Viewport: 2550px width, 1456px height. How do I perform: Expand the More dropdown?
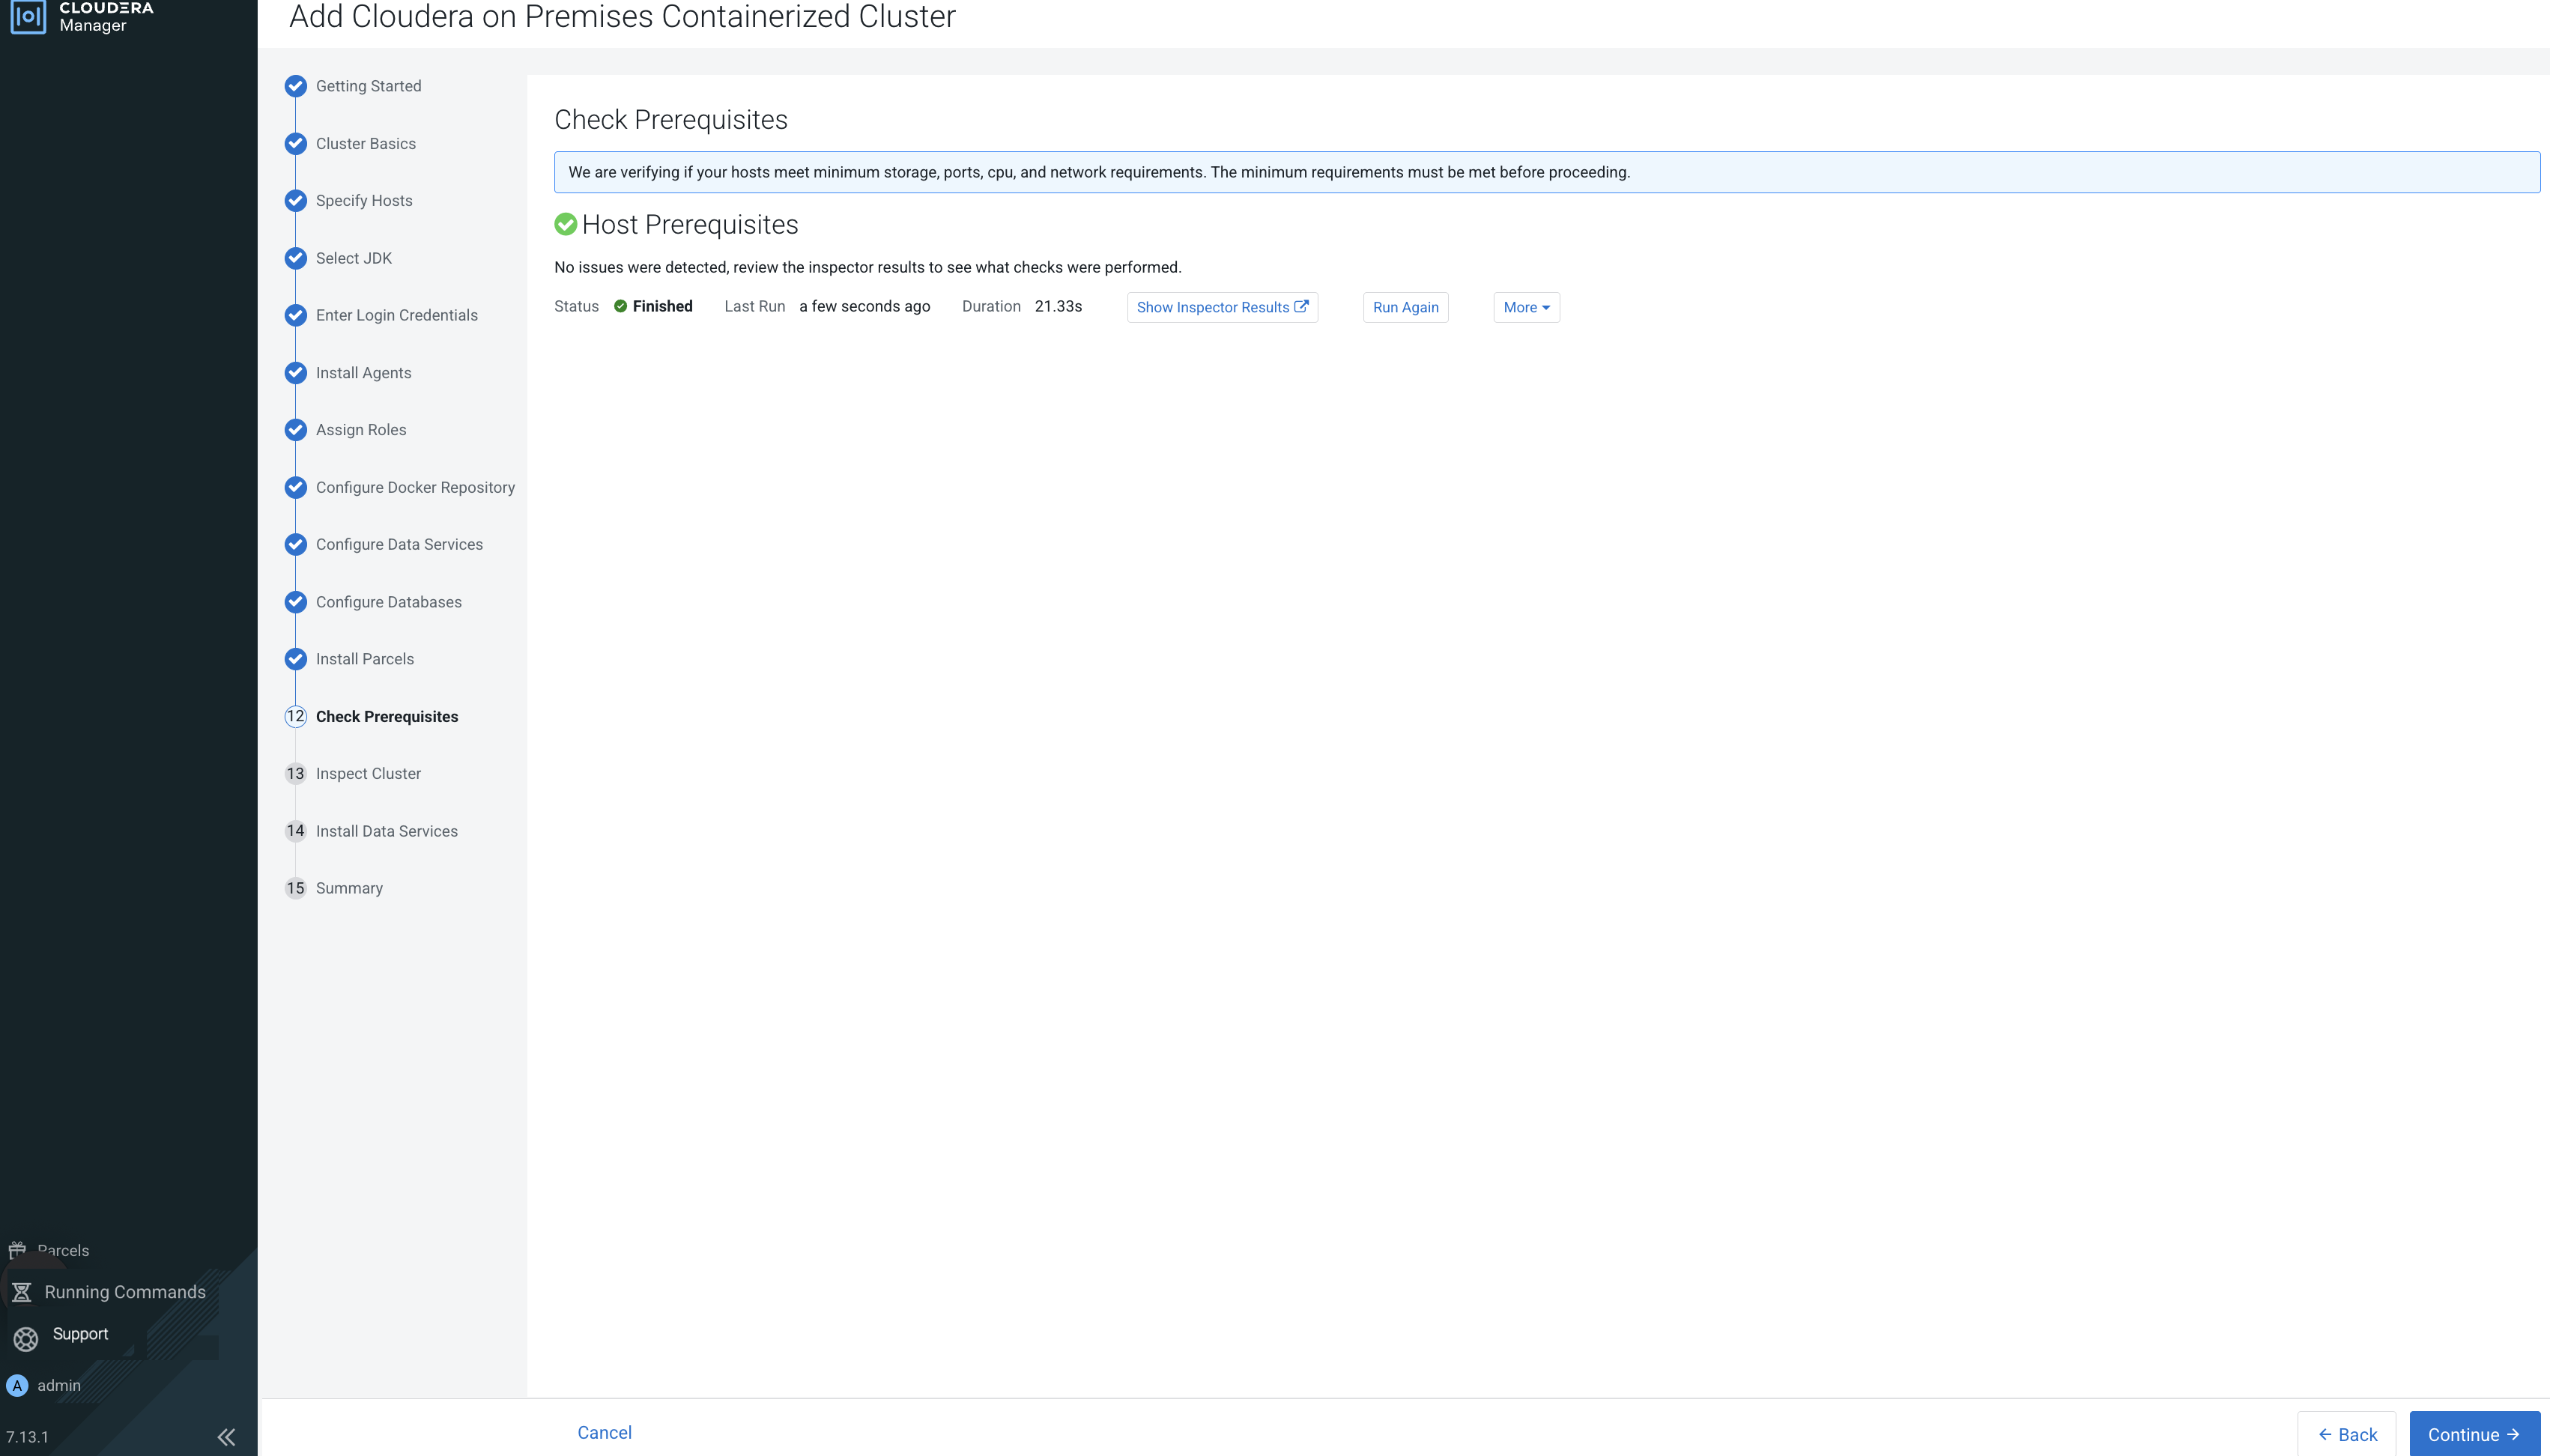click(1525, 307)
